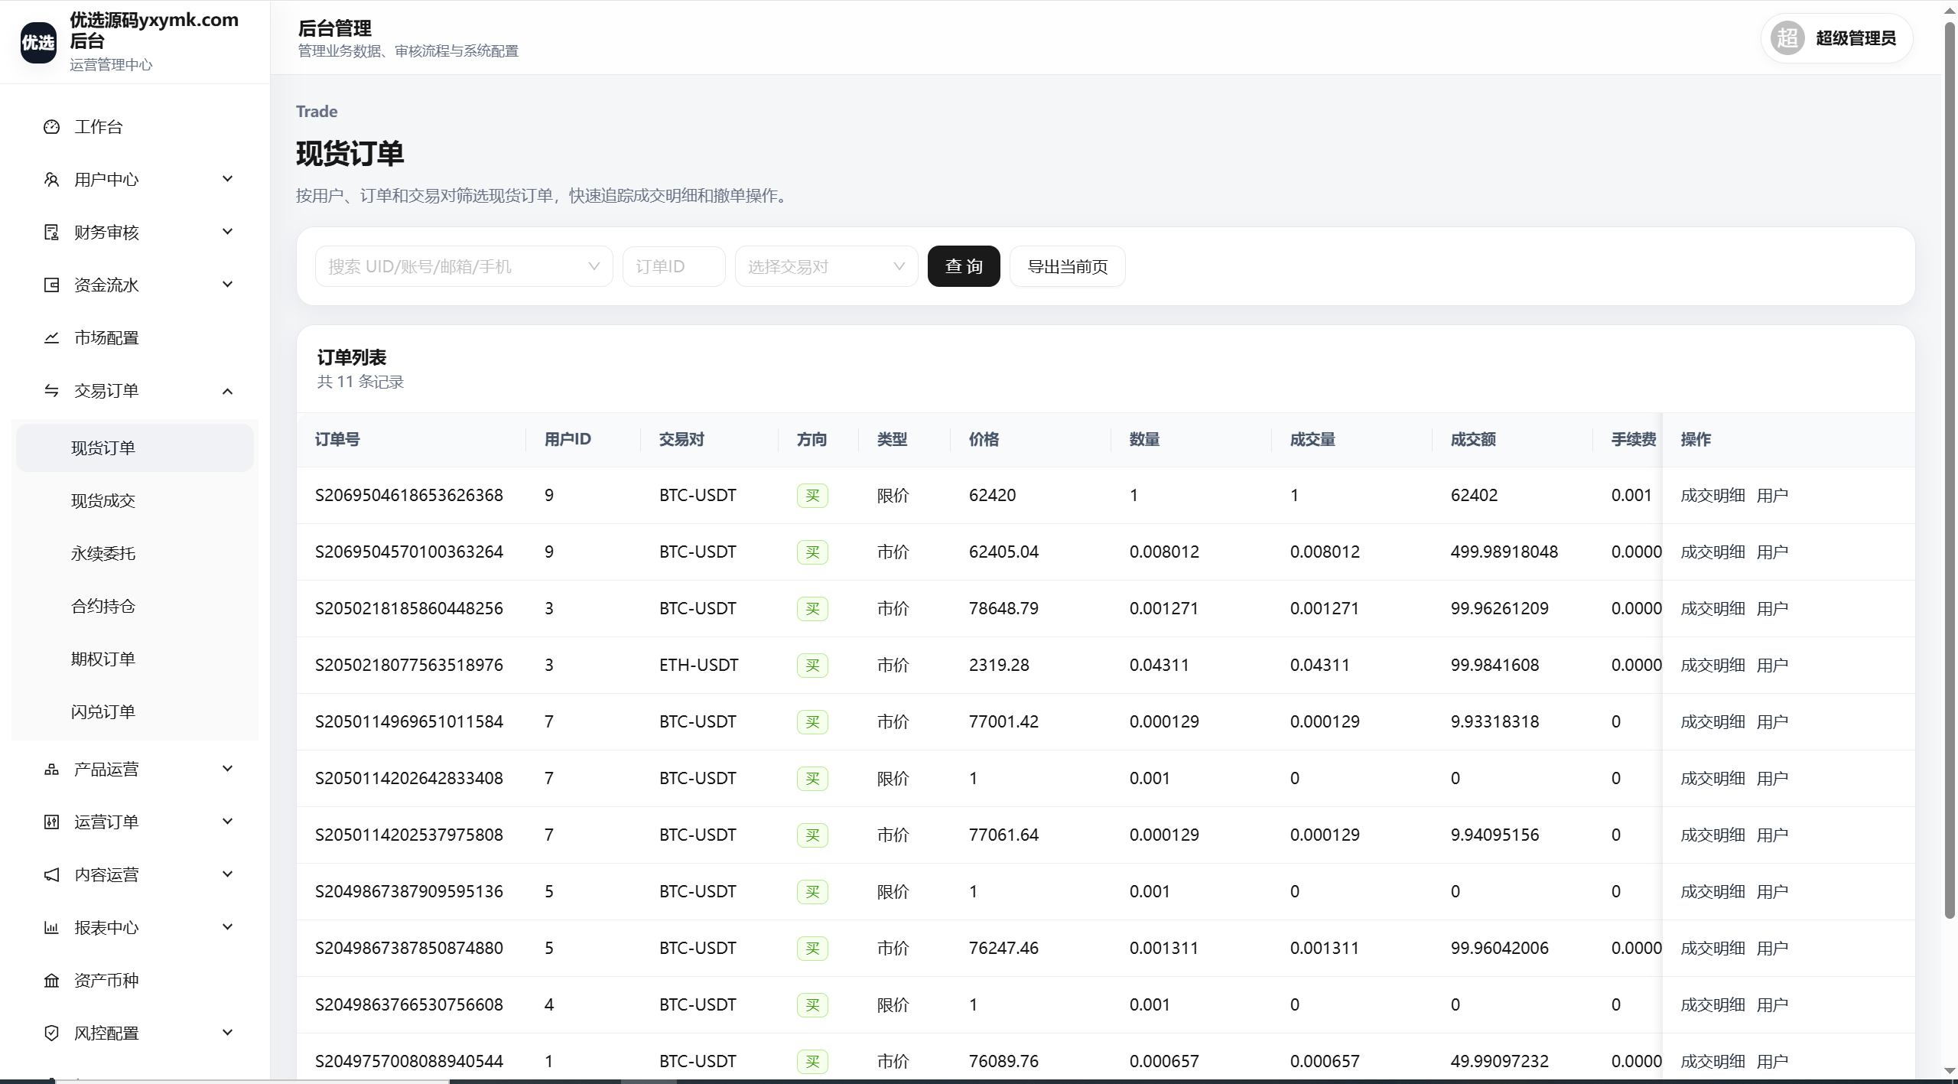Screen dimensions: 1958x1084
Task: Click the 订单ID input field
Action: [x=674, y=266]
